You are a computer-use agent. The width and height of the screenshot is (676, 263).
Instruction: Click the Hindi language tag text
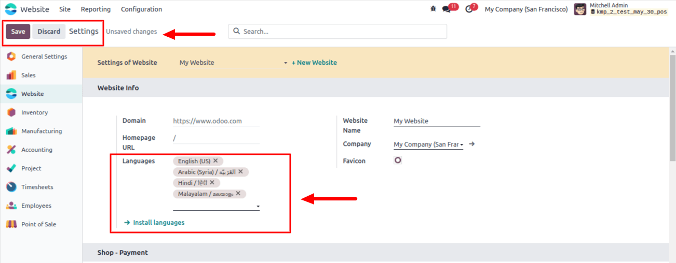193,183
